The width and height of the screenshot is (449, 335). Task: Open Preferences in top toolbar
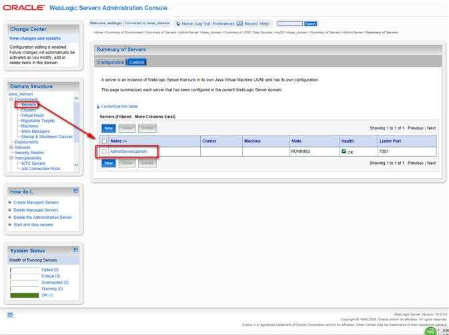coord(223,24)
